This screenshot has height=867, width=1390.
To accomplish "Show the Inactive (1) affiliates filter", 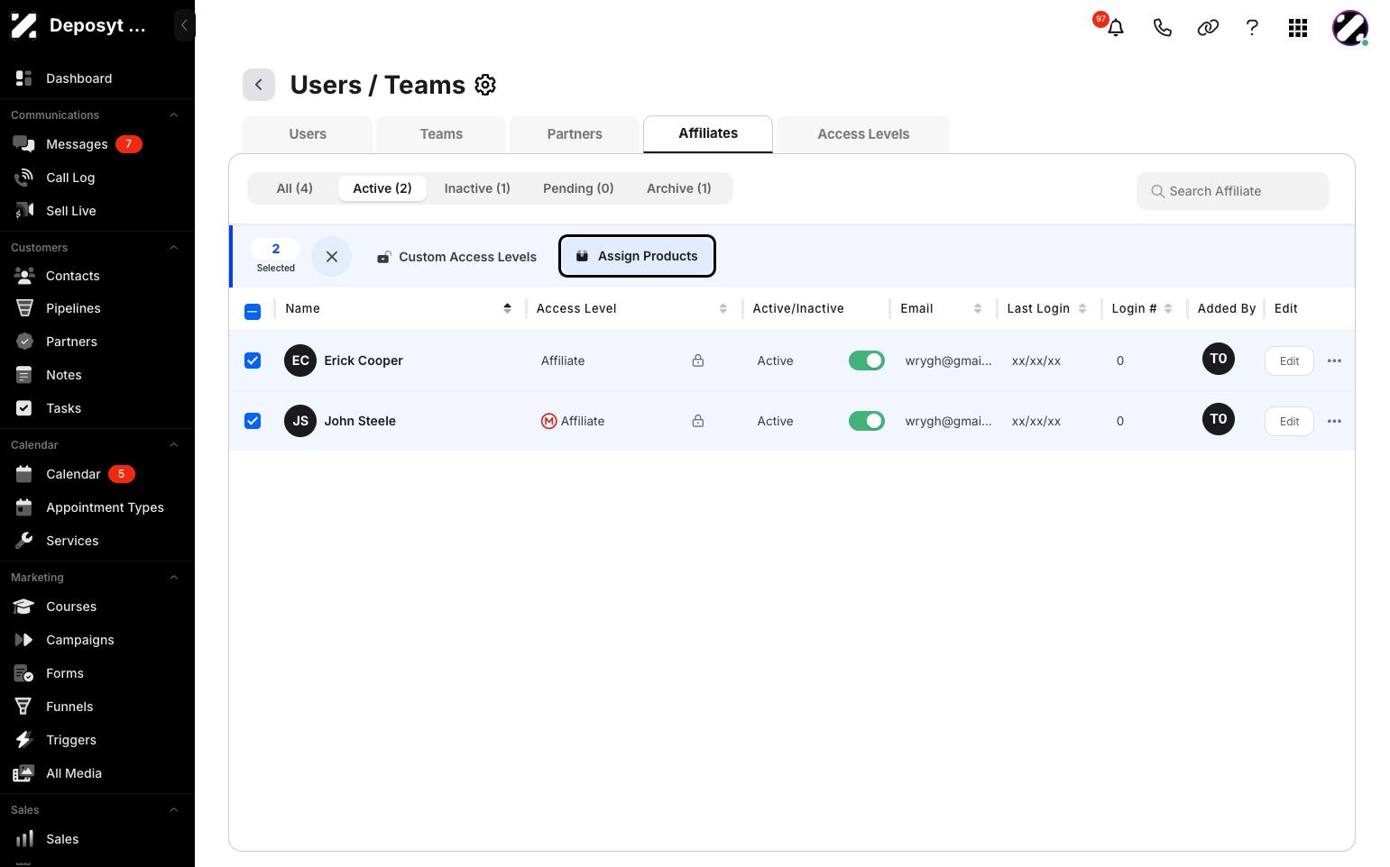I will [x=477, y=188].
